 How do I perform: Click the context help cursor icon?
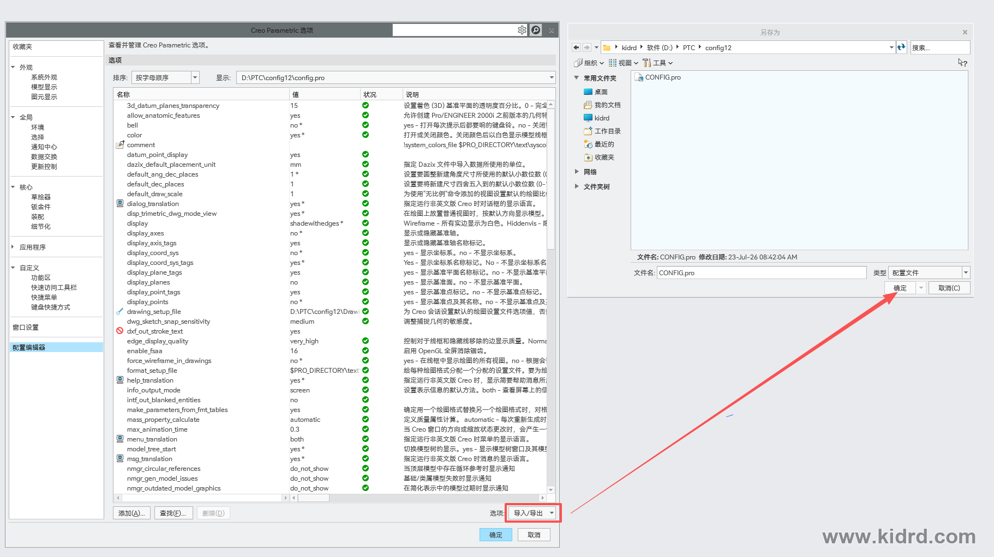pyautogui.click(x=962, y=63)
